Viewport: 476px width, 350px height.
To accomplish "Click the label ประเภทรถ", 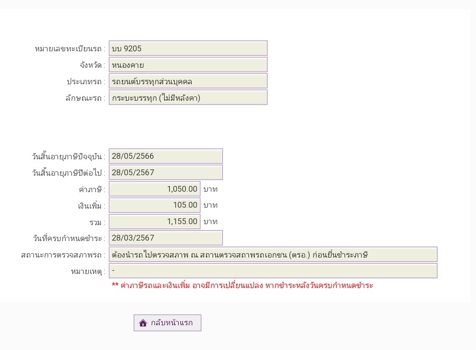I will pos(86,82).
